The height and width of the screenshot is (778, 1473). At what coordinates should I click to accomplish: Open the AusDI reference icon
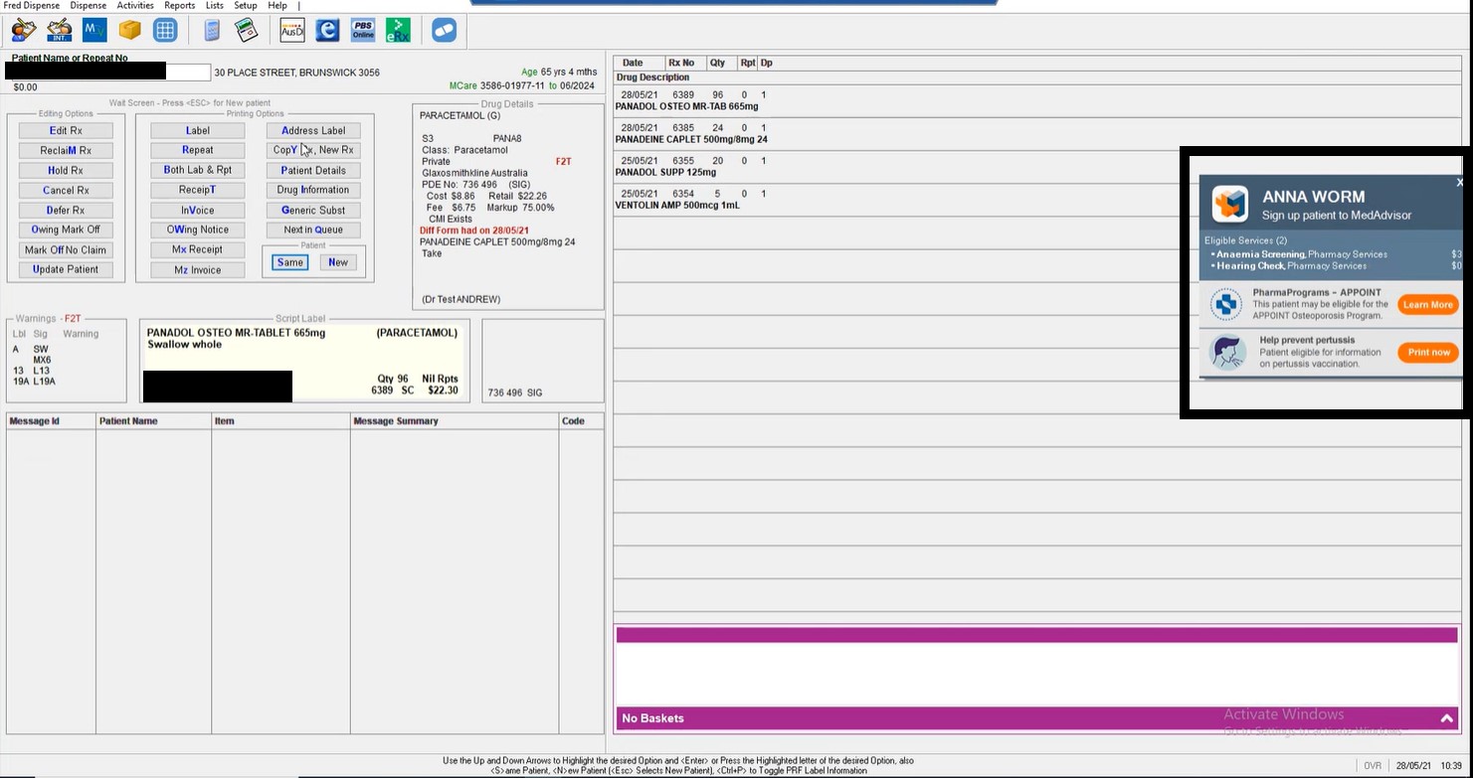point(292,30)
